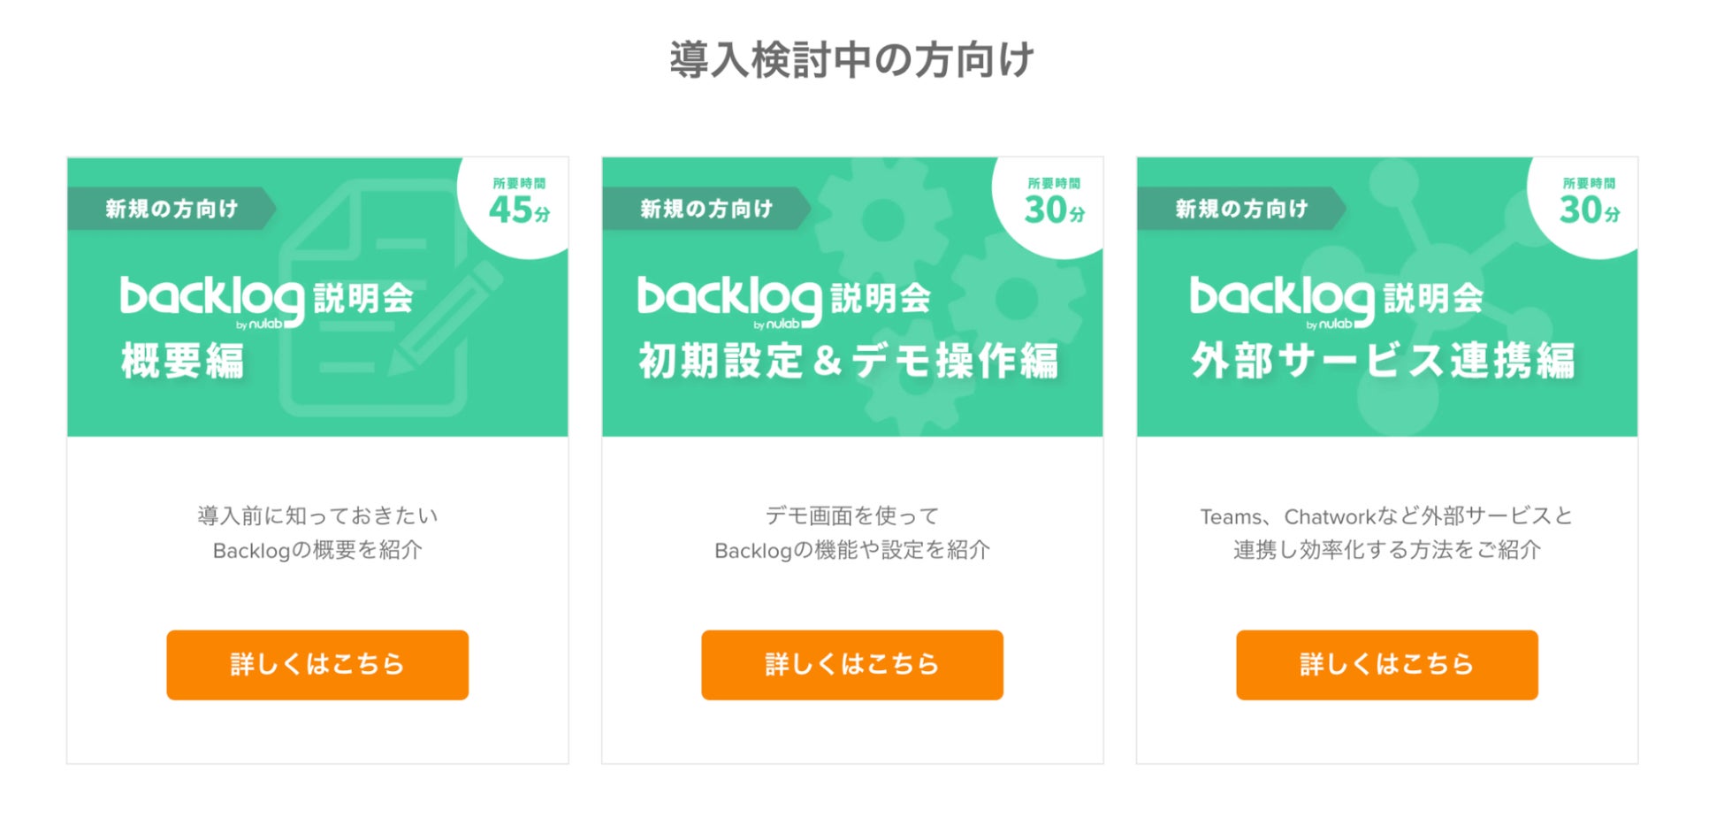Click the 新規の方向け ribbon on the middle card
Image resolution: width=1724 pixels, height=817 pixels.
pyautogui.click(x=706, y=209)
